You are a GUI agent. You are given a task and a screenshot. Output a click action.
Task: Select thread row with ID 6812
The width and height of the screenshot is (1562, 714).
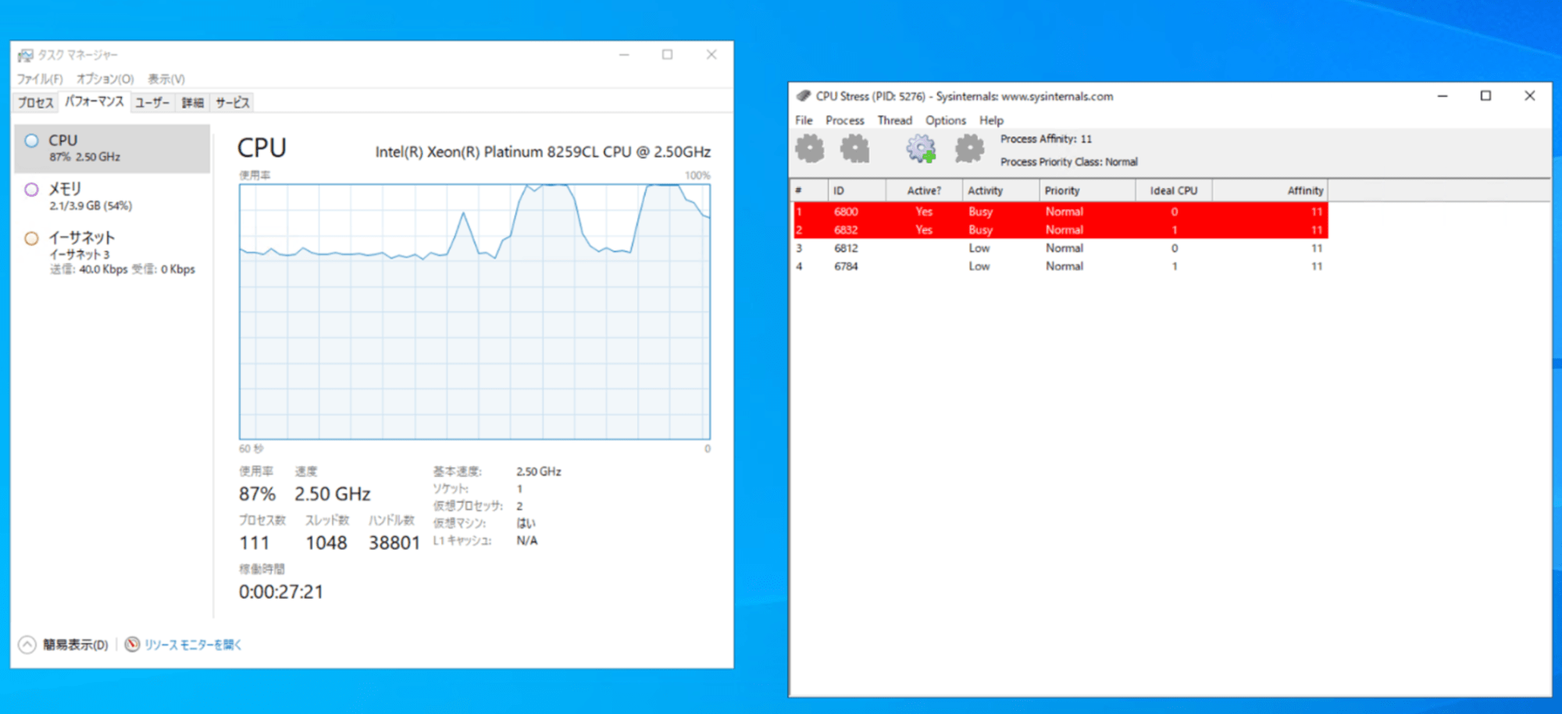[x=1060, y=248]
